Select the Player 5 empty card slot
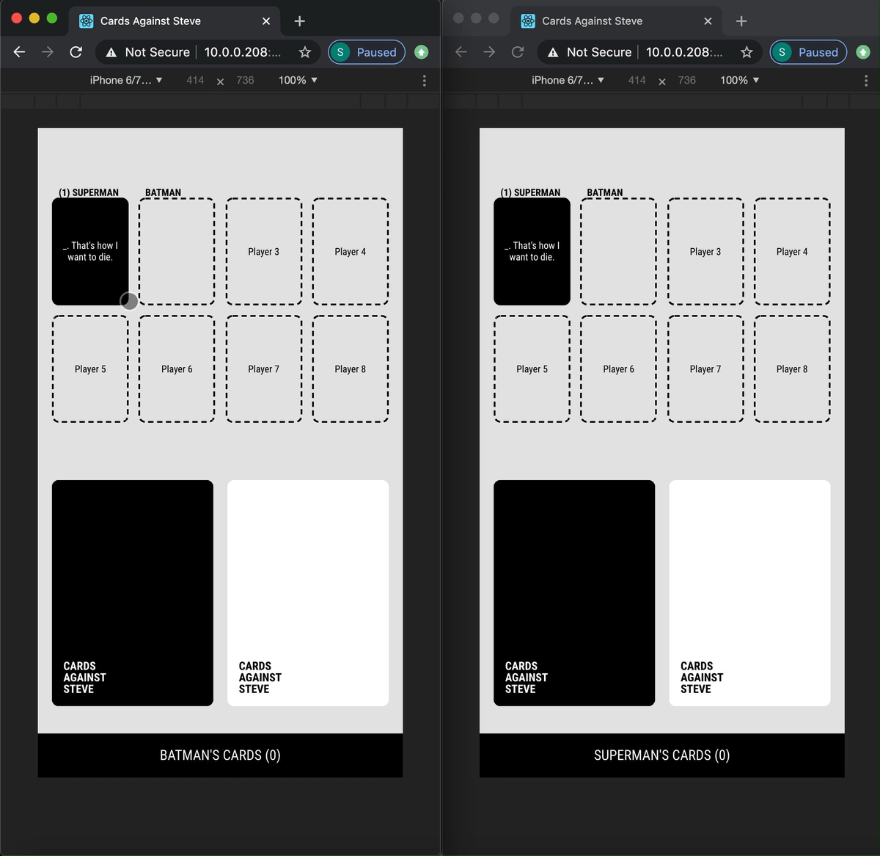 point(89,369)
